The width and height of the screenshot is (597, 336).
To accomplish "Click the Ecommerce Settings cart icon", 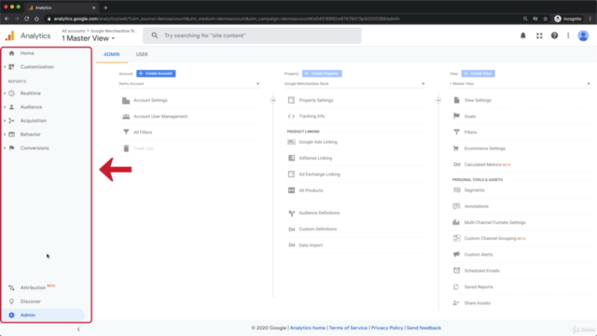I will (456, 148).
